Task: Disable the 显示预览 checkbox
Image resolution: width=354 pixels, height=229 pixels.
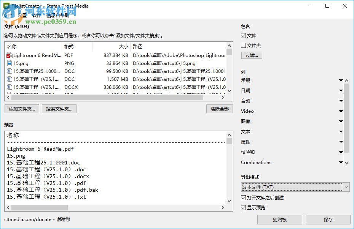Action: pos(242,207)
